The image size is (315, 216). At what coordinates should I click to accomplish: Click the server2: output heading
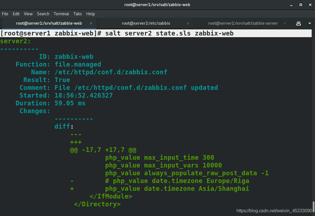(16, 41)
